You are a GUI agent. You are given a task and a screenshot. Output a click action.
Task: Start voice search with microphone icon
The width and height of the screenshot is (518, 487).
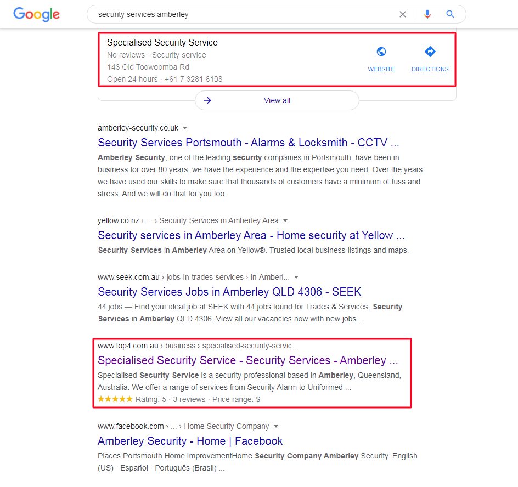[427, 14]
